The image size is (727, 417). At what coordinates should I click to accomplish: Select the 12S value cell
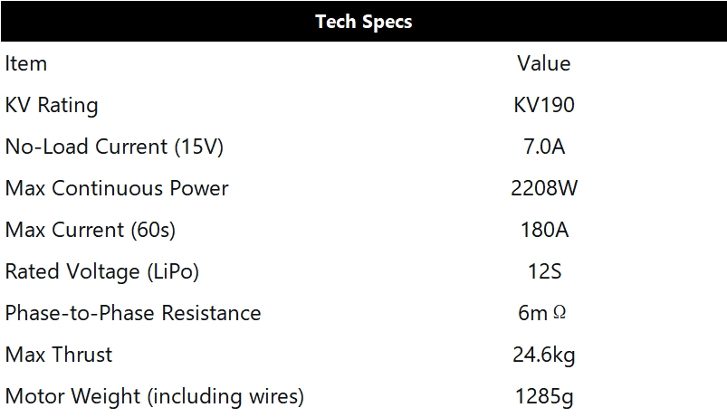(543, 271)
